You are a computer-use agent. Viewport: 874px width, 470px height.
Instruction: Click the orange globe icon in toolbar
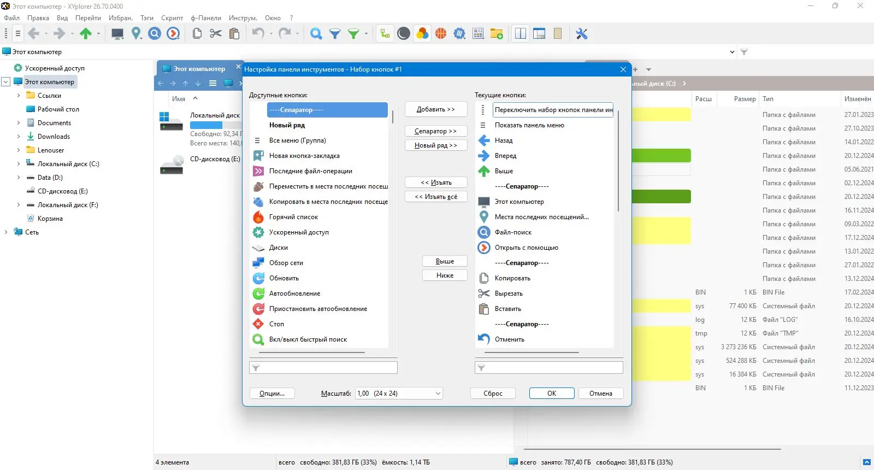pos(441,34)
